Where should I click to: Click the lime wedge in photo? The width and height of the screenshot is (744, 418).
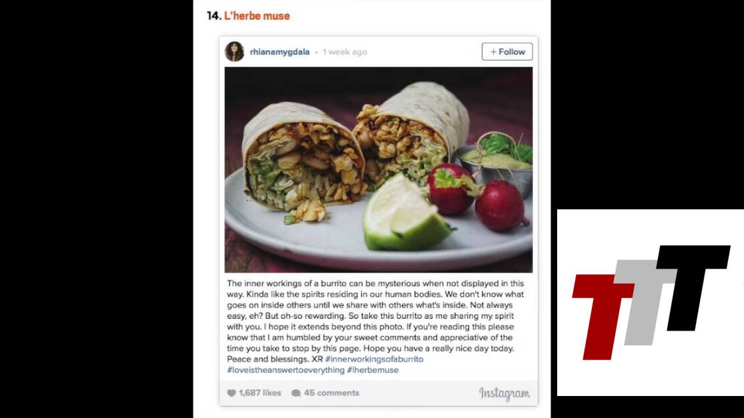click(x=406, y=215)
